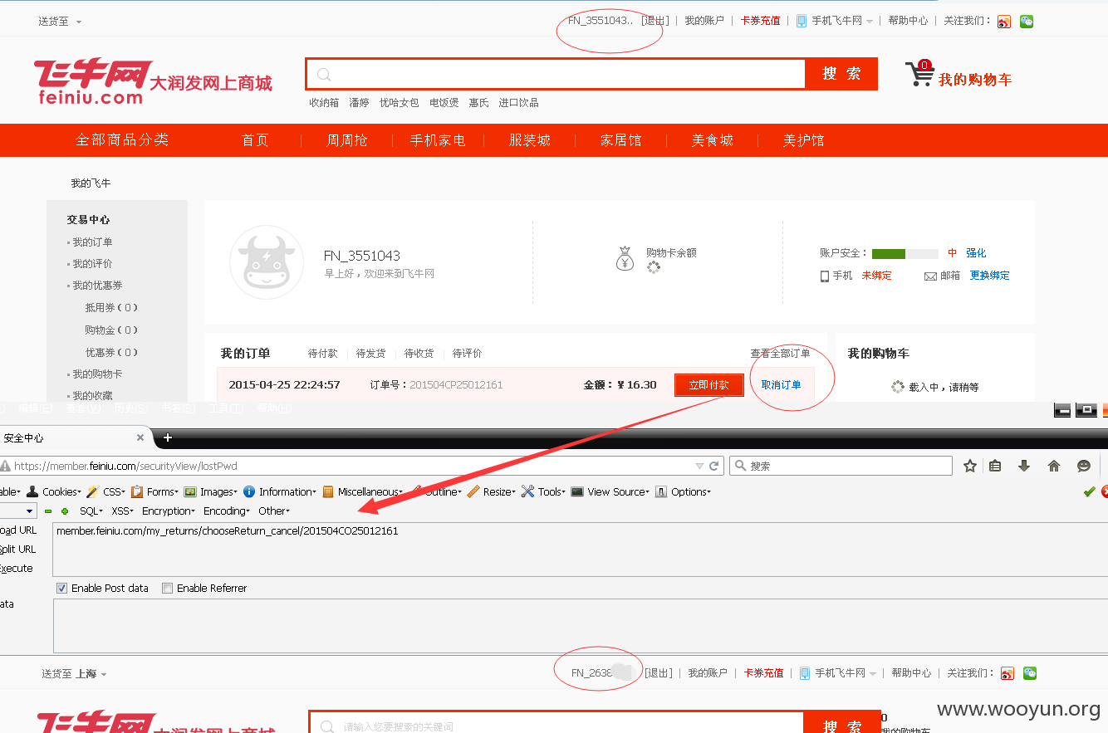Click the browser home icon

[1054, 466]
